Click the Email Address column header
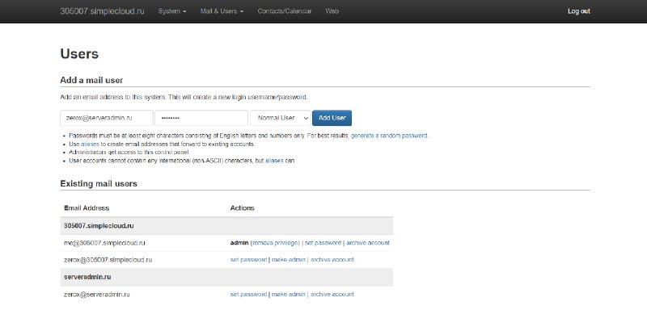This screenshot has width=647, height=310. (87, 208)
